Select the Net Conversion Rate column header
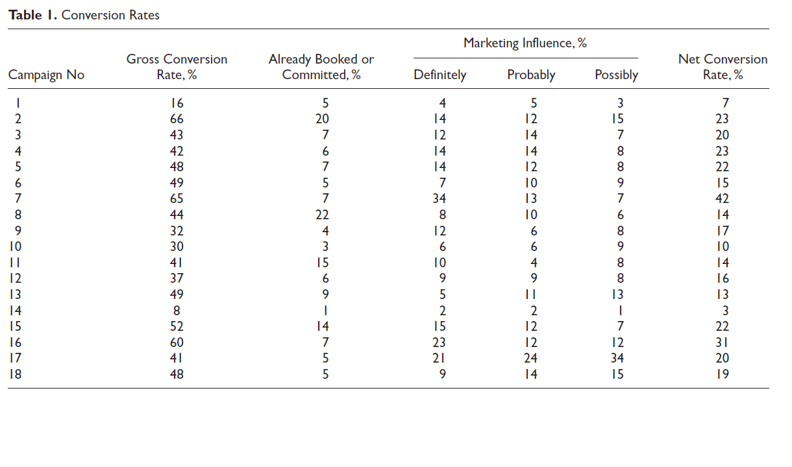 pos(723,67)
